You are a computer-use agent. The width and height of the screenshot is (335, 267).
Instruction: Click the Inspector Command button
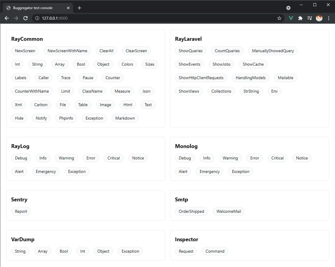pos(215,251)
